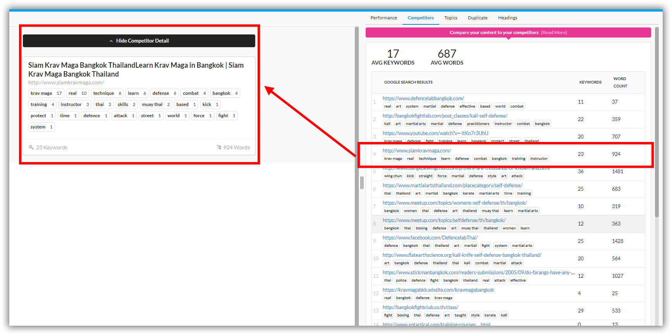This screenshot has height=335, width=672.
Task: Click the 'police' tag in stickmanbangkok row
Action: click(x=401, y=280)
